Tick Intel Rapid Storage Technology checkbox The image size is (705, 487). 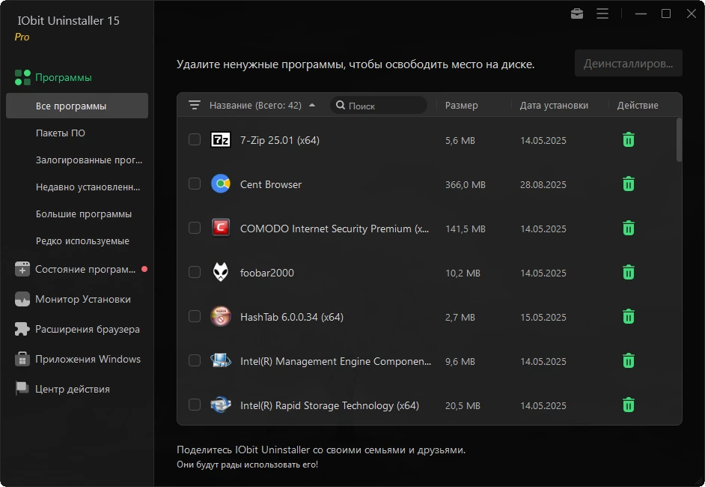point(195,405)
